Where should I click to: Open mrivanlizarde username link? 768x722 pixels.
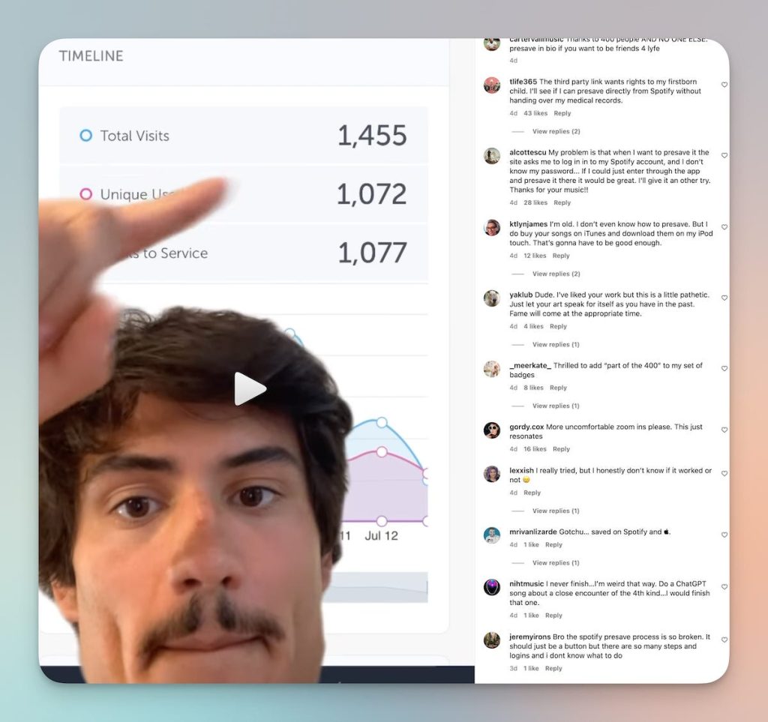(x=533, y=532)
